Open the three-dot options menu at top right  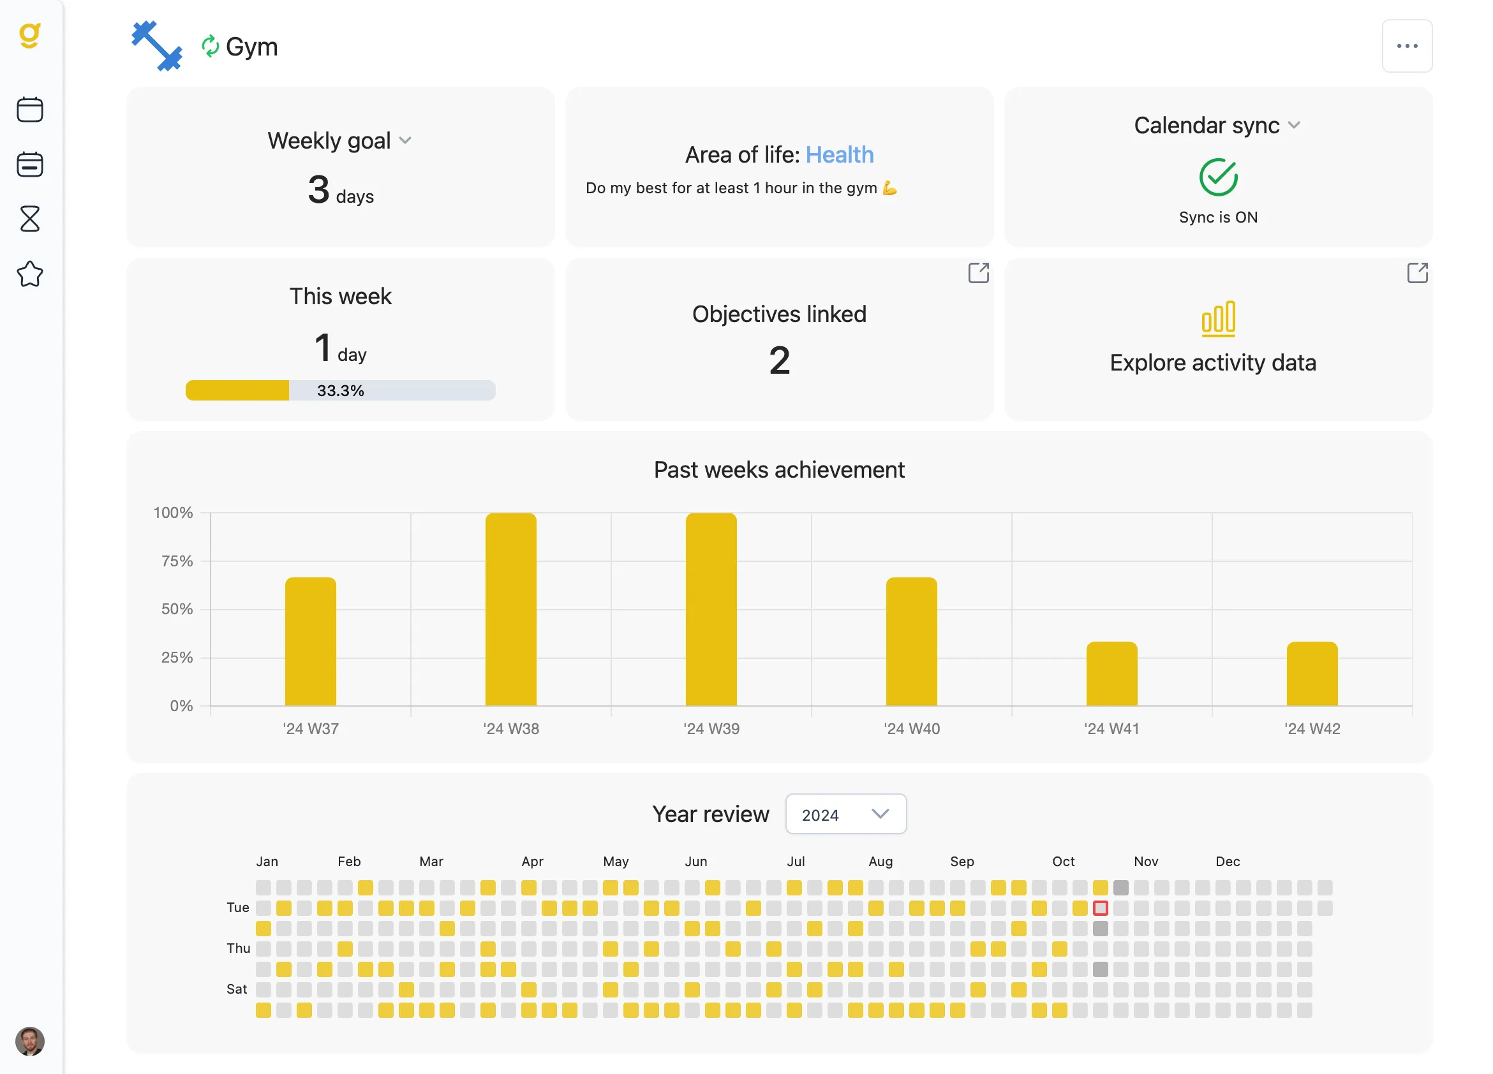click(x=1408, y=45)
